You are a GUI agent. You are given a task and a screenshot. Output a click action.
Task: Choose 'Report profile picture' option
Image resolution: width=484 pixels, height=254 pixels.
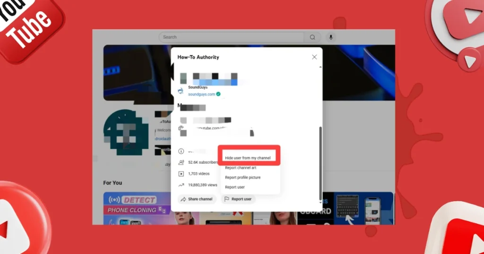(242, 178)
